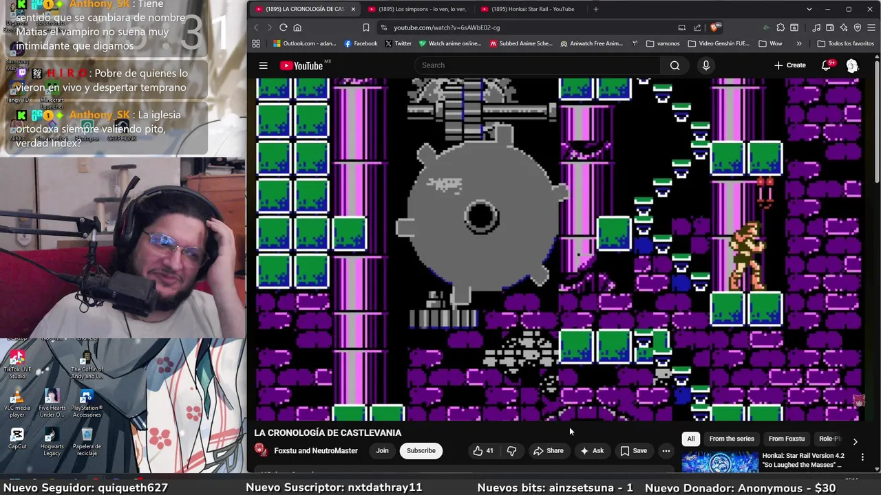Image resolution: width=881 pixels, height=495 pixels.
Task: Open the YouTube account avatar menu
Action: tap(852, 65)
